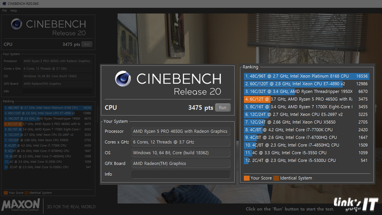The height and width of the screenshot is (215, 382).
Task: Click the small Run button beside CPU score
Action: [87, 45]
